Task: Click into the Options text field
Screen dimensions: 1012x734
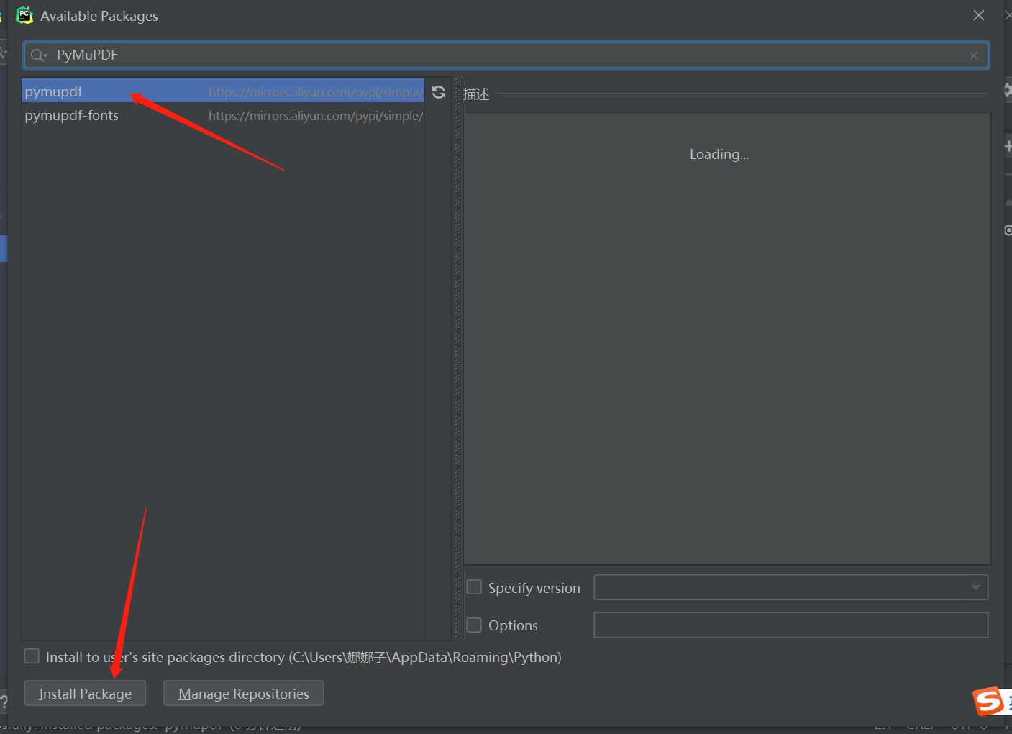Action: coord(790,625)
